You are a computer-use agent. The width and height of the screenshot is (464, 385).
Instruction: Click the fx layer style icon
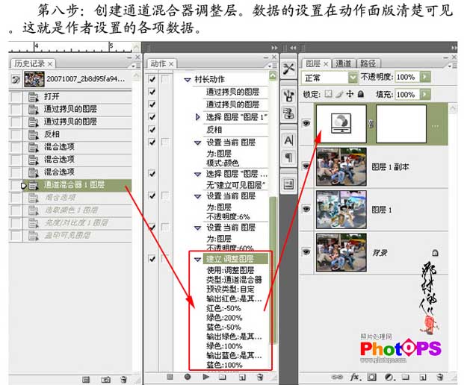click(355, 378)
